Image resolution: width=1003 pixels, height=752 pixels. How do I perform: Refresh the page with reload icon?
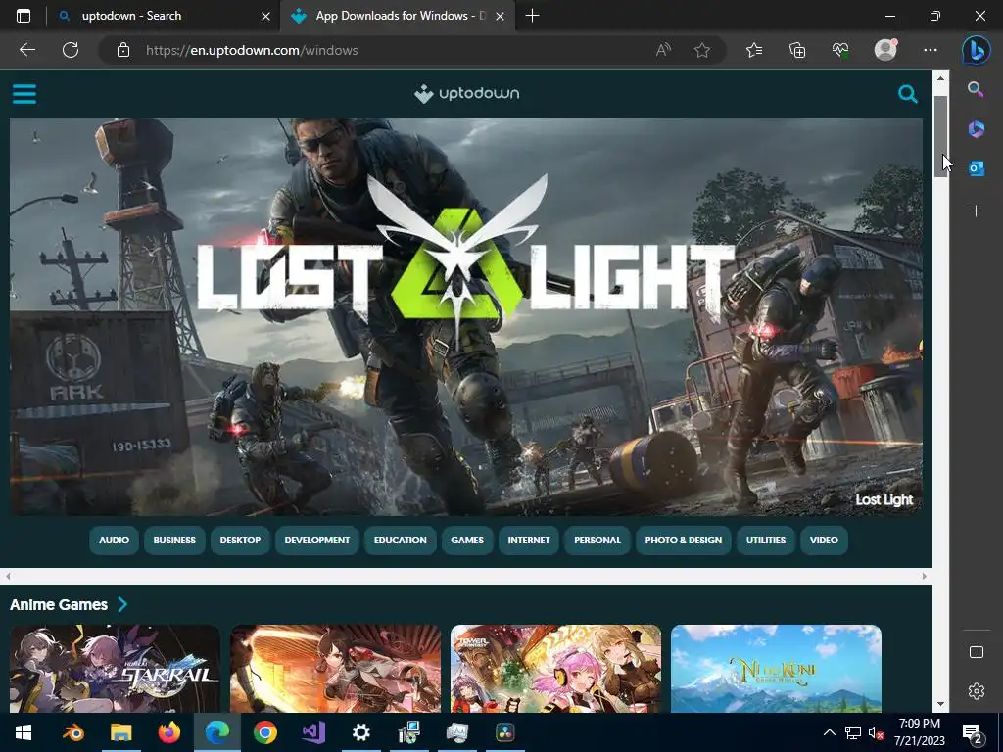pyautogui.click(x=71, y=50)
